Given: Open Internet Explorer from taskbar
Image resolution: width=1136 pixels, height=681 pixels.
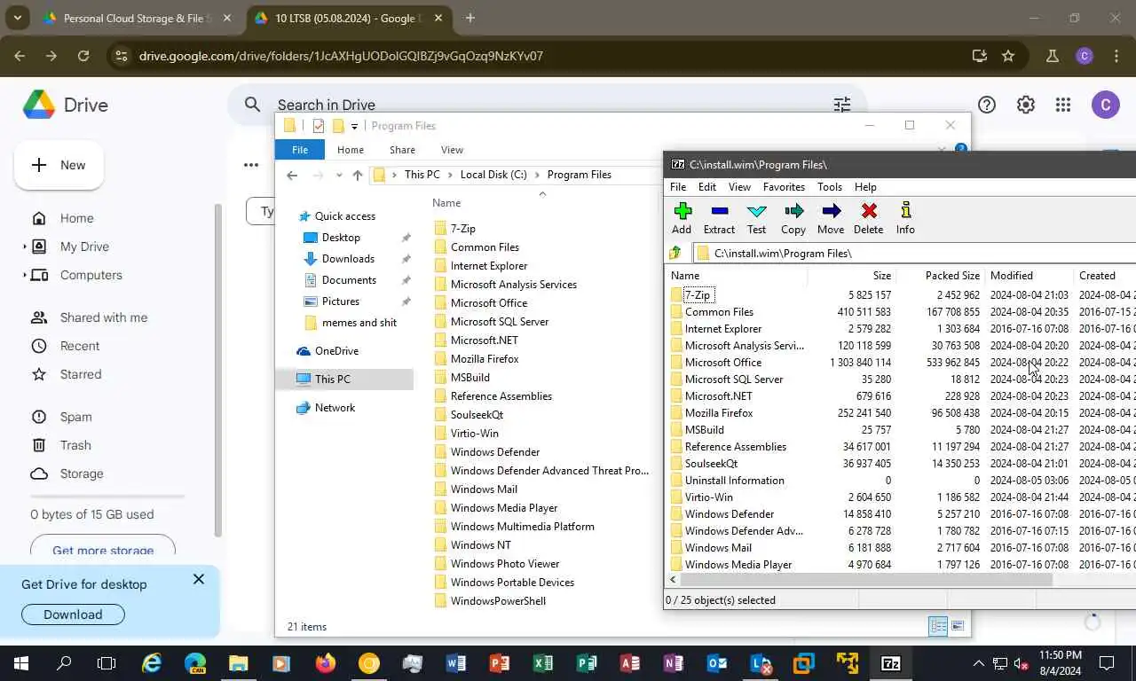Looking at the screenshot, I should click(152, 662).
